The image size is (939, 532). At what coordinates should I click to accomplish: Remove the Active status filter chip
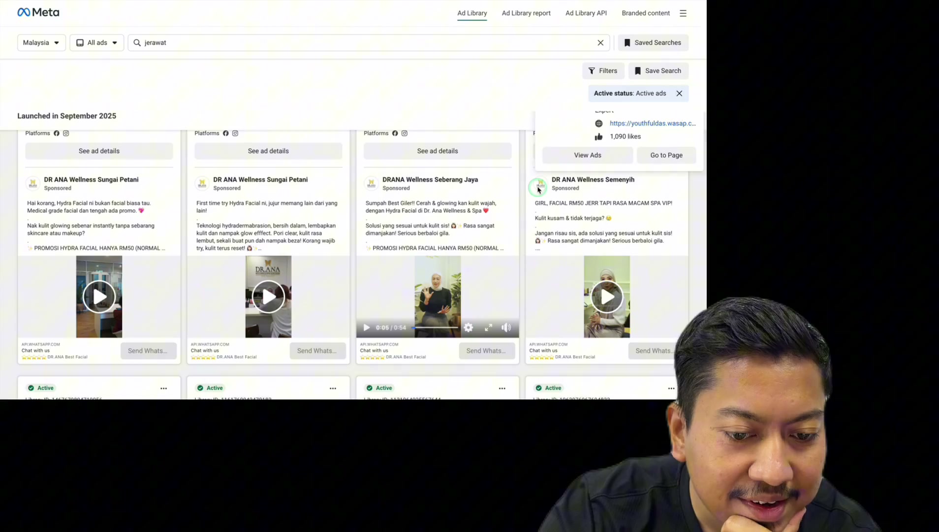click(x=679, y=94)
